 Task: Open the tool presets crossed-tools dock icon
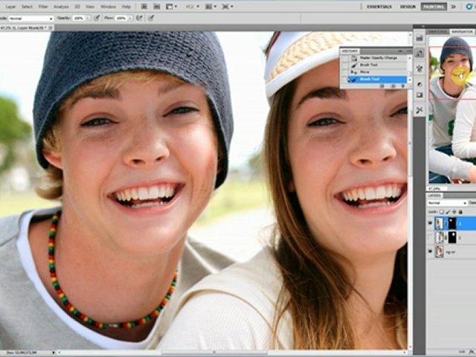[419, 109]
